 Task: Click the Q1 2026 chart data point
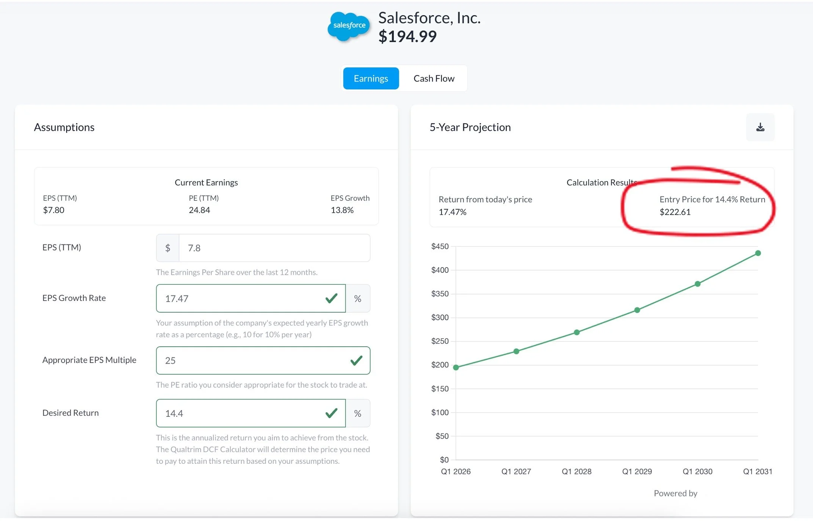pyautogui.click(x=456, y=368)
